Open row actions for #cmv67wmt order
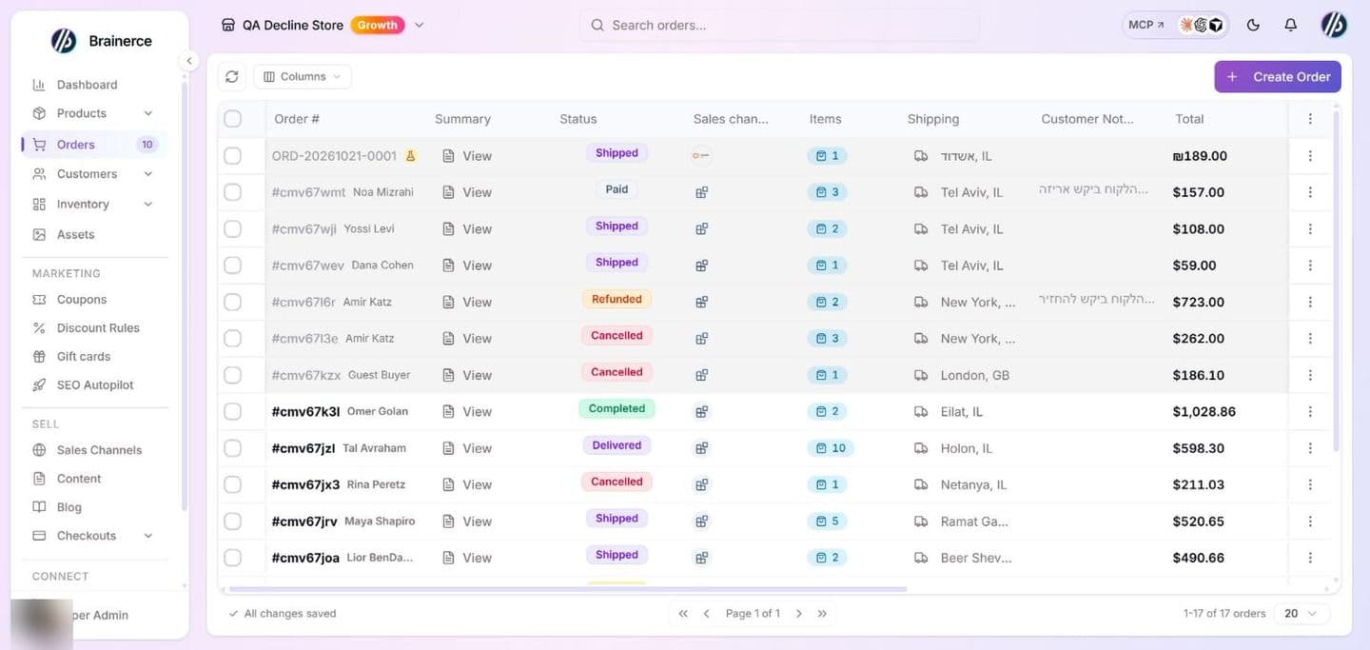The width and height of the screenshot is (1370, 650). [1310, 192]
